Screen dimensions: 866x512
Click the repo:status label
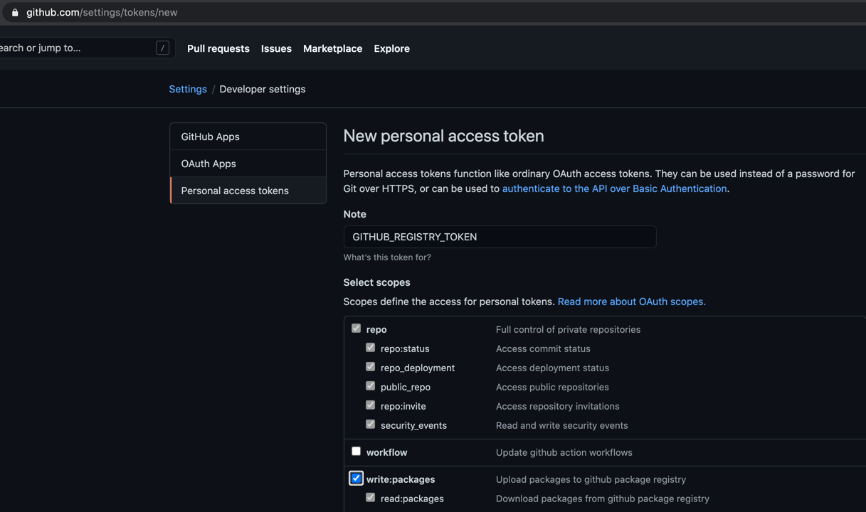click(x=405, y=348)
